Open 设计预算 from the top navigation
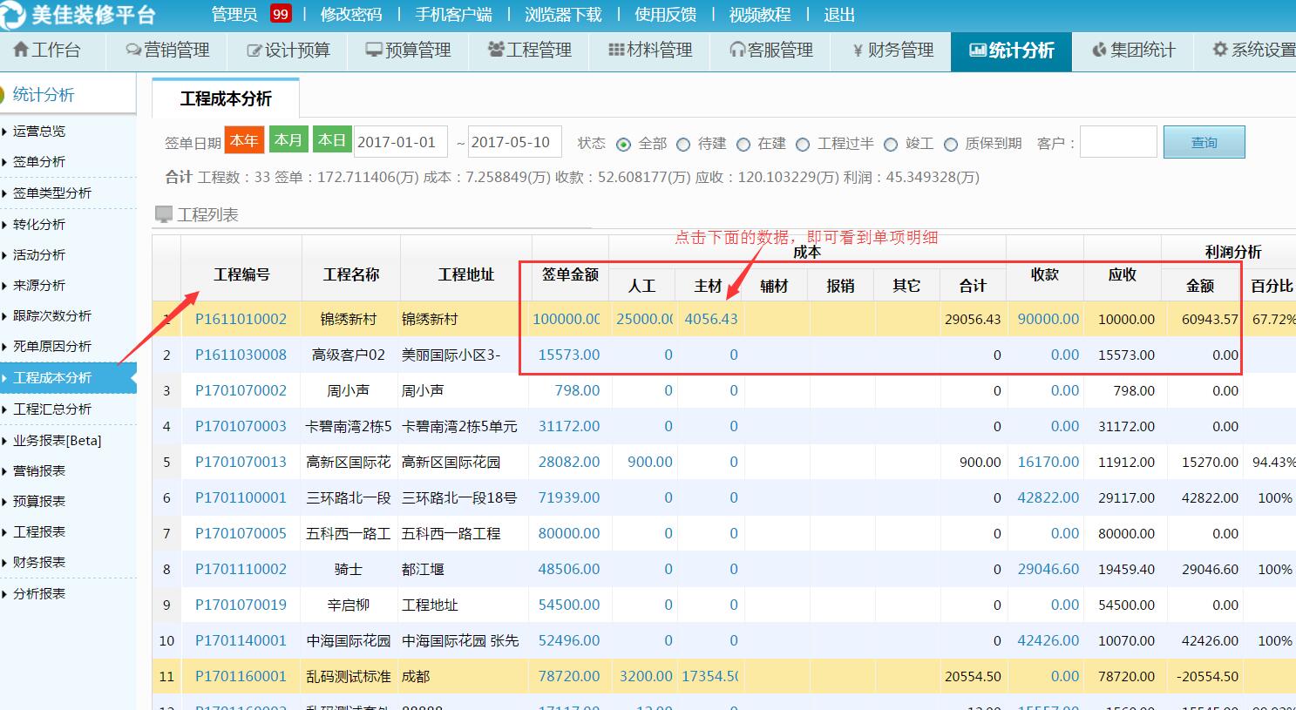Screen dimensions: 1296x710 tap(288, 51)
